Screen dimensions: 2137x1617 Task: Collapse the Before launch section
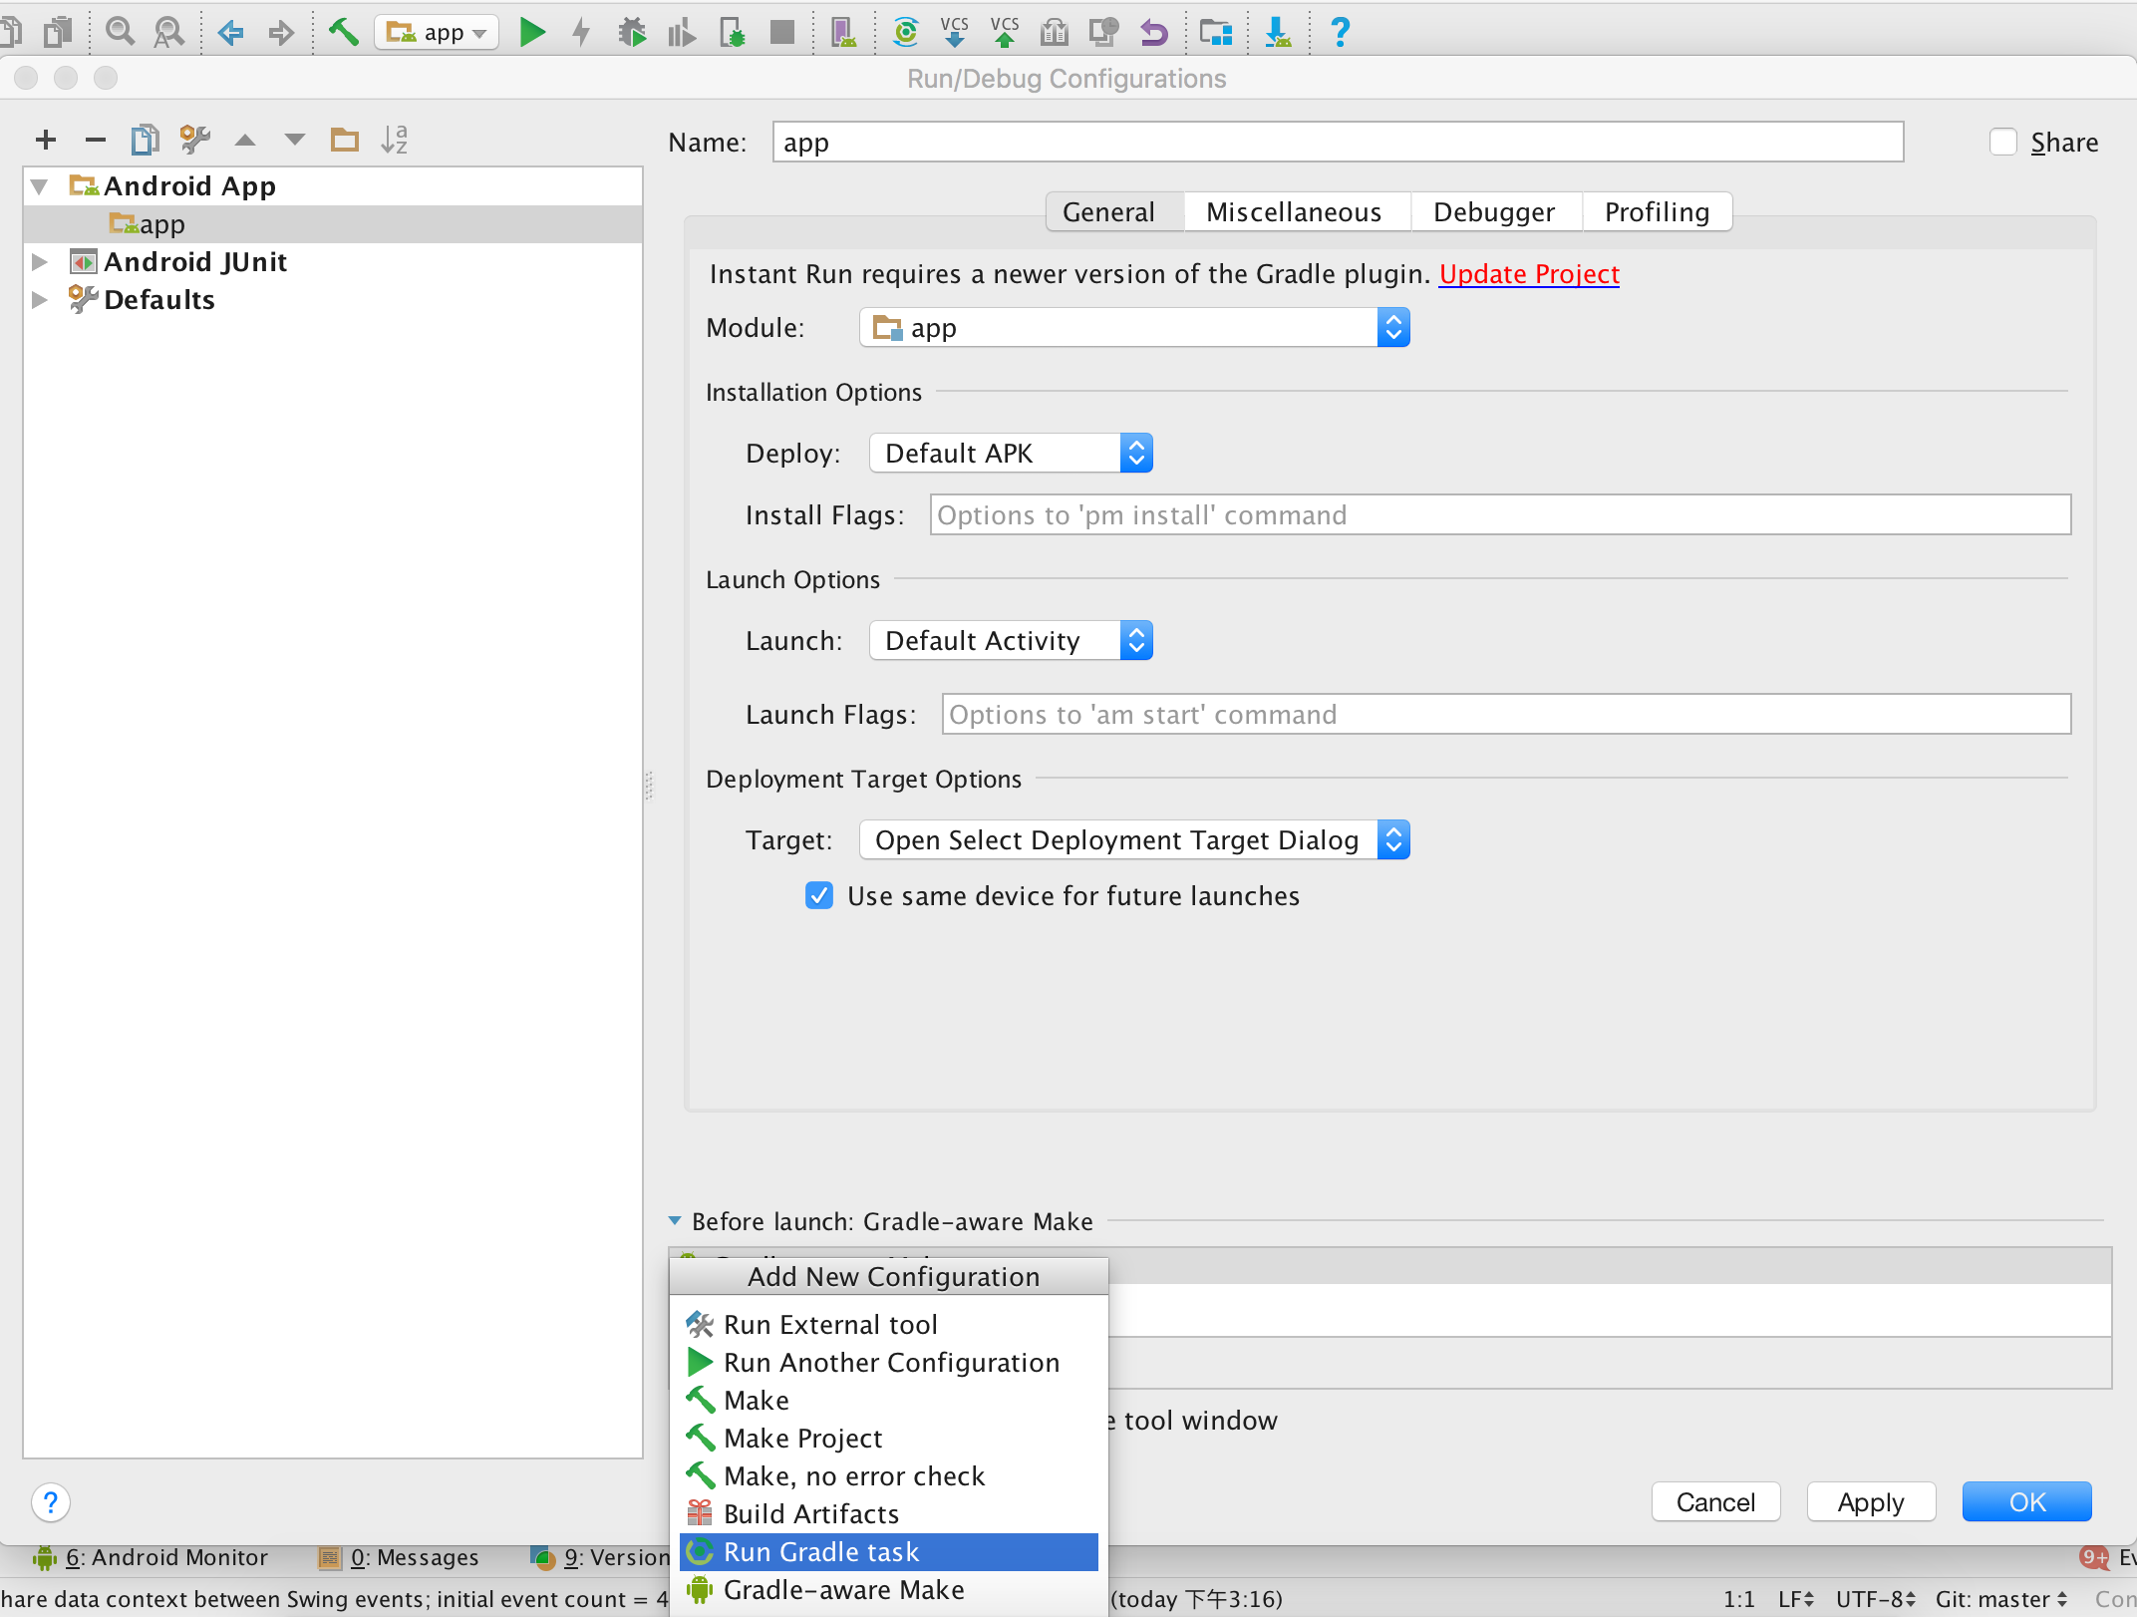(675, 1221)
